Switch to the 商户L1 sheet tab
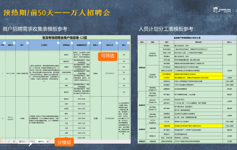This screenshot has width=237, height=150. click(x=22, y=142)
